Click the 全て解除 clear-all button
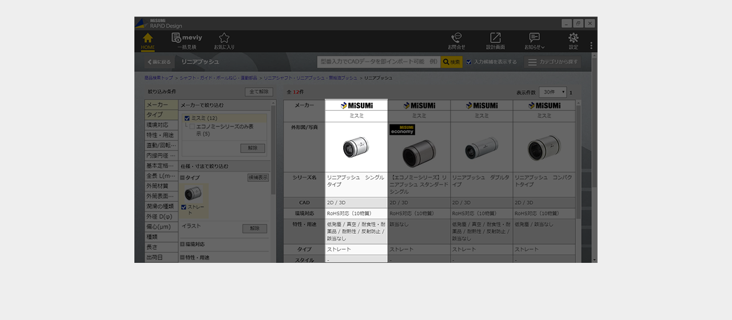The image size is (732, 320). coord(259,91)
